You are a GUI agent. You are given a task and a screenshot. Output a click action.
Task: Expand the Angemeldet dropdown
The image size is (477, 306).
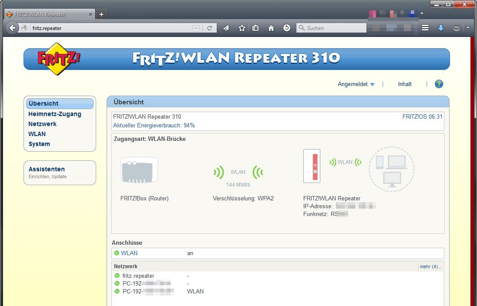[x=356, y=84]
